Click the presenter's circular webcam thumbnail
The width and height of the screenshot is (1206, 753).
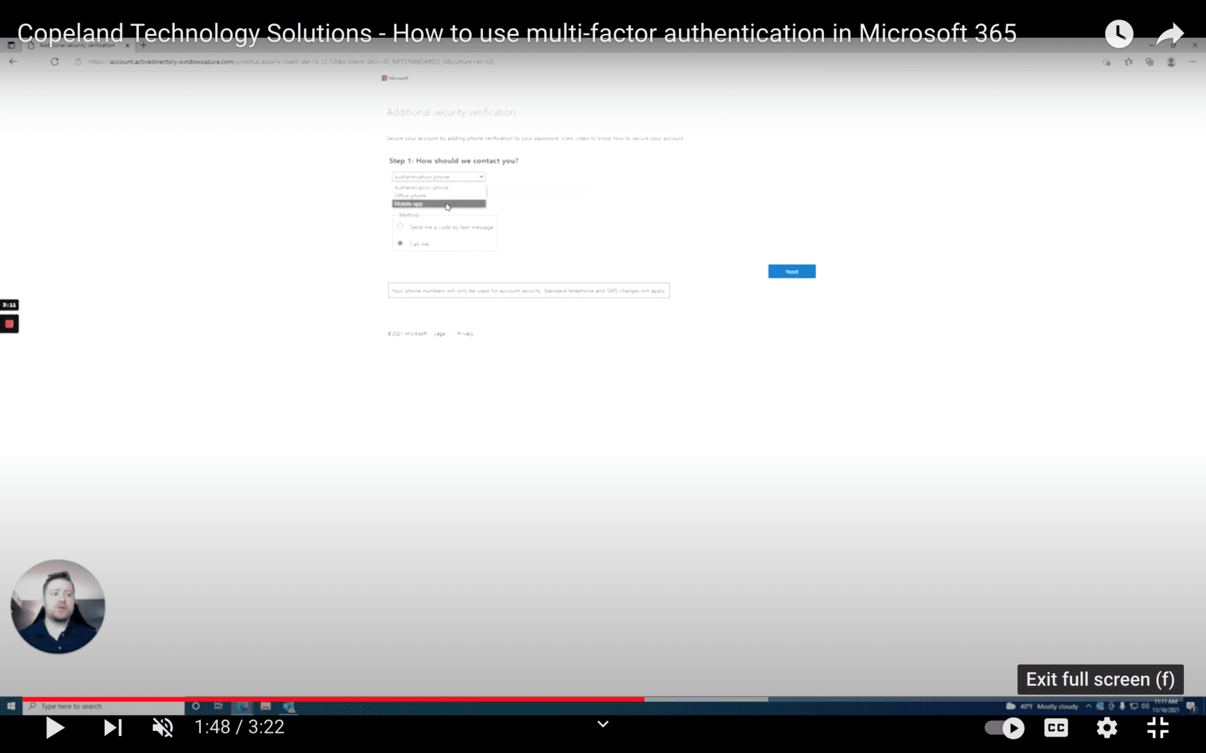point(58,606)
